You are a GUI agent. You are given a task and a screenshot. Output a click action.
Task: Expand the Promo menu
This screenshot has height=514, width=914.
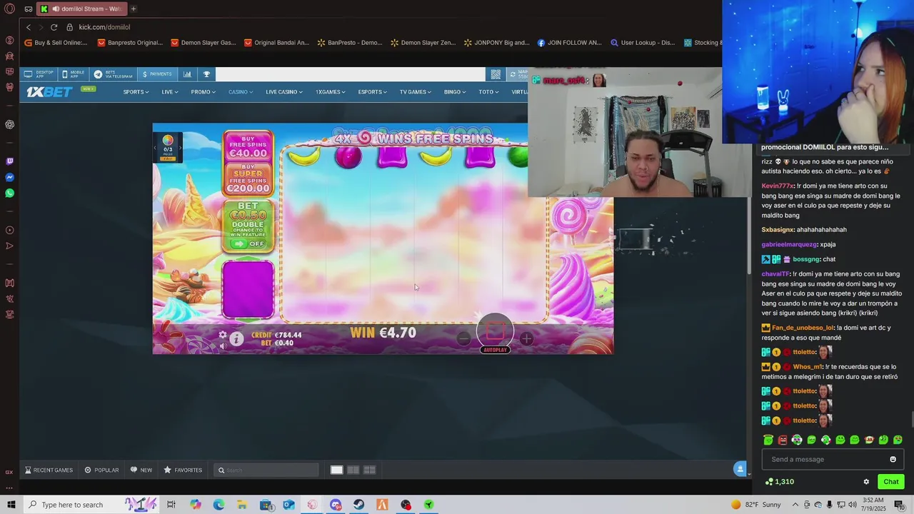[203, 92]
